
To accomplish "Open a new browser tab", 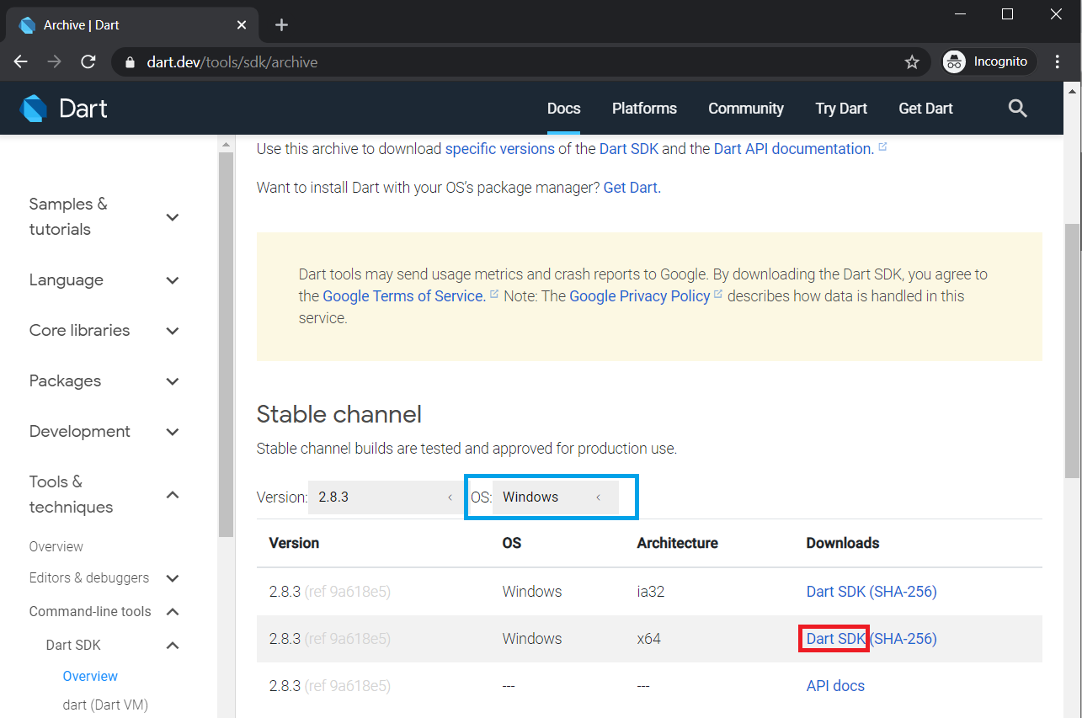I will (x=280, y=24).
